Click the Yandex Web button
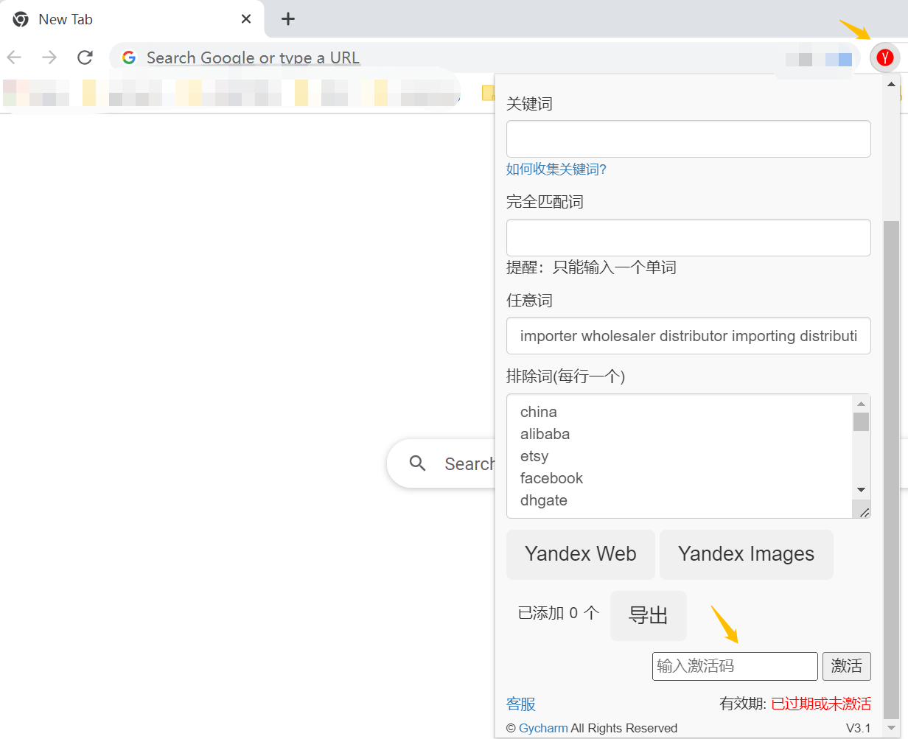The height and width of the screenshot is (739, 908). (x=581, y=554)
